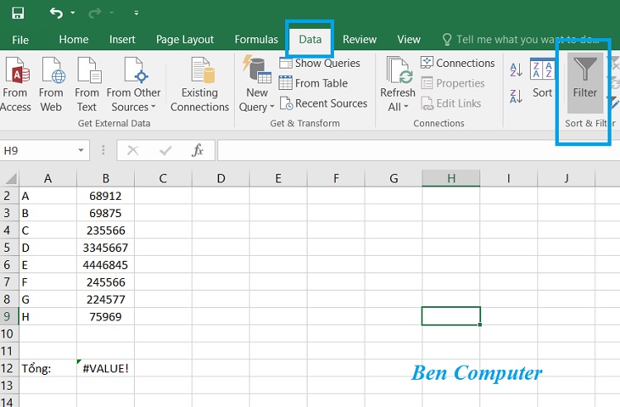The width and height of the screenshot is (620, 407).
Task: Click the Insert Function fx icon
Action: tap(198, 150)
